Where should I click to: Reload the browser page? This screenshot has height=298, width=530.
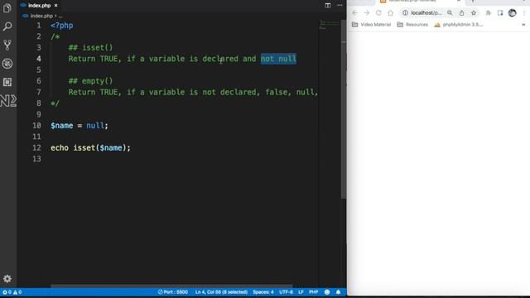tap(378, 13)
